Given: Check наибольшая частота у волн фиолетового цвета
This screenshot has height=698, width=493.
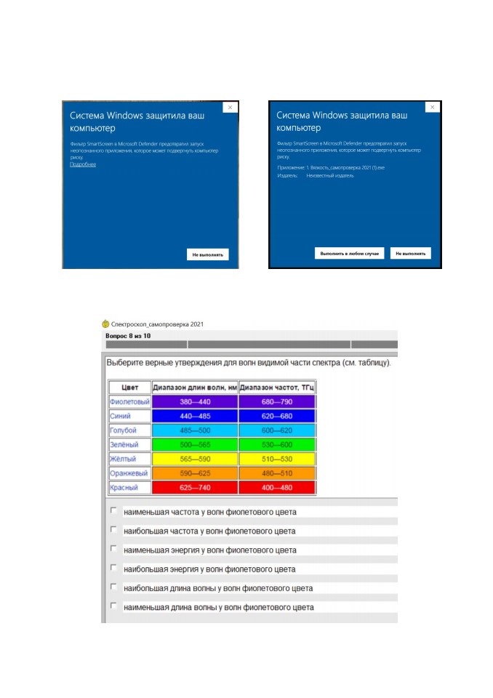Looking at the screenshot, I should click(113, 529).
